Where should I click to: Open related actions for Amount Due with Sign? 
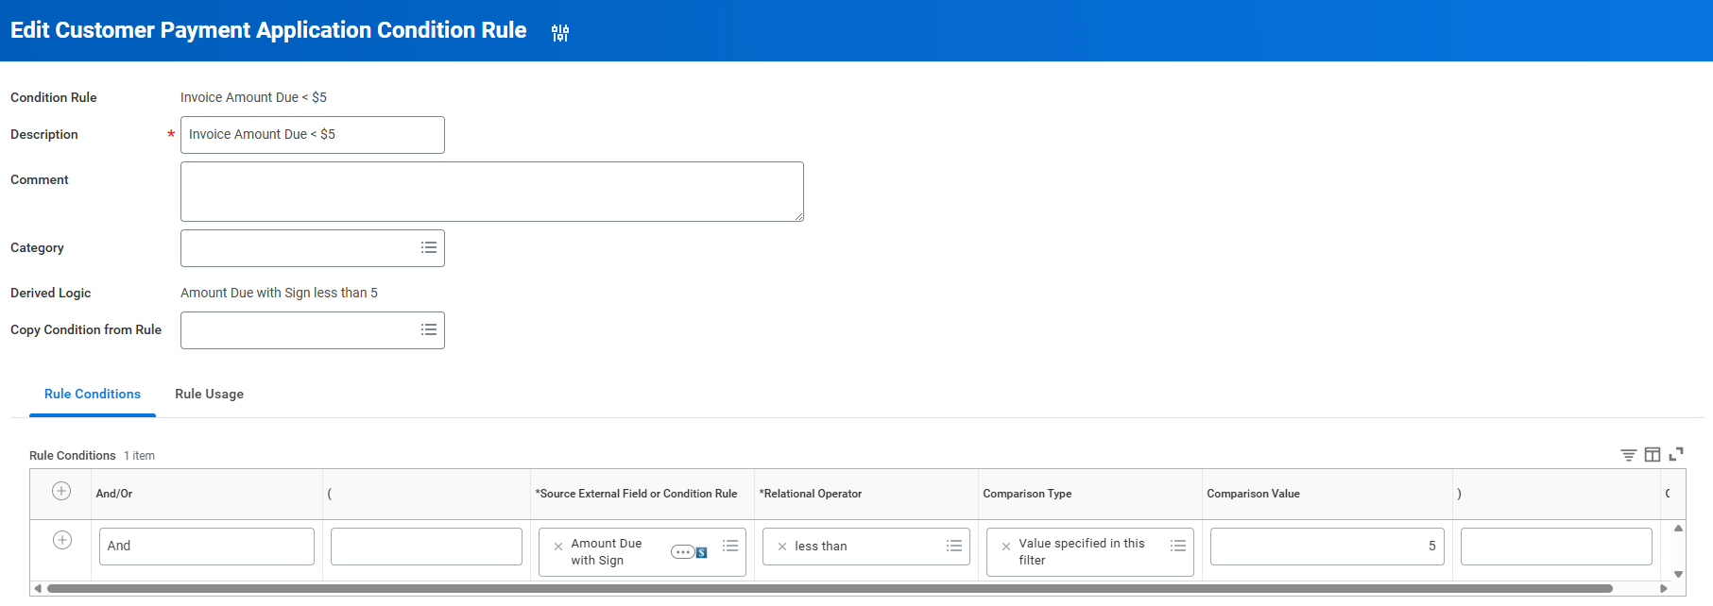(683, 552)
